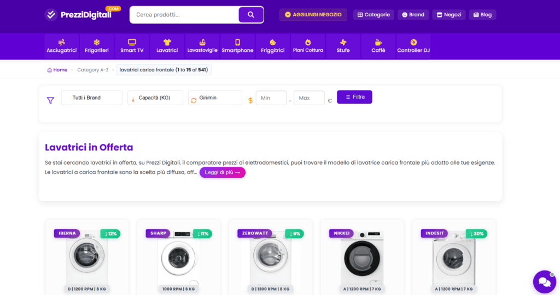Click the NIKKEI brand badge

341,233
